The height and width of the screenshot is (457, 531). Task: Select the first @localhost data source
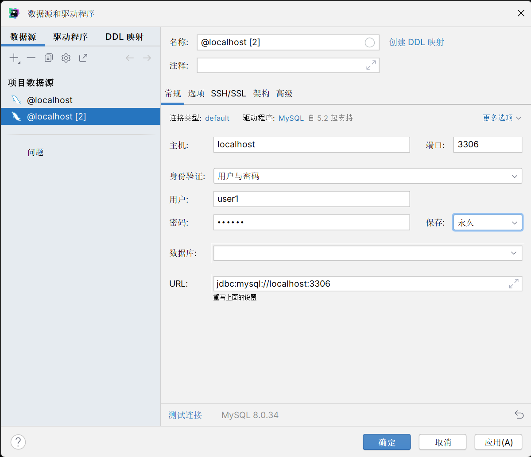[81, 100]
